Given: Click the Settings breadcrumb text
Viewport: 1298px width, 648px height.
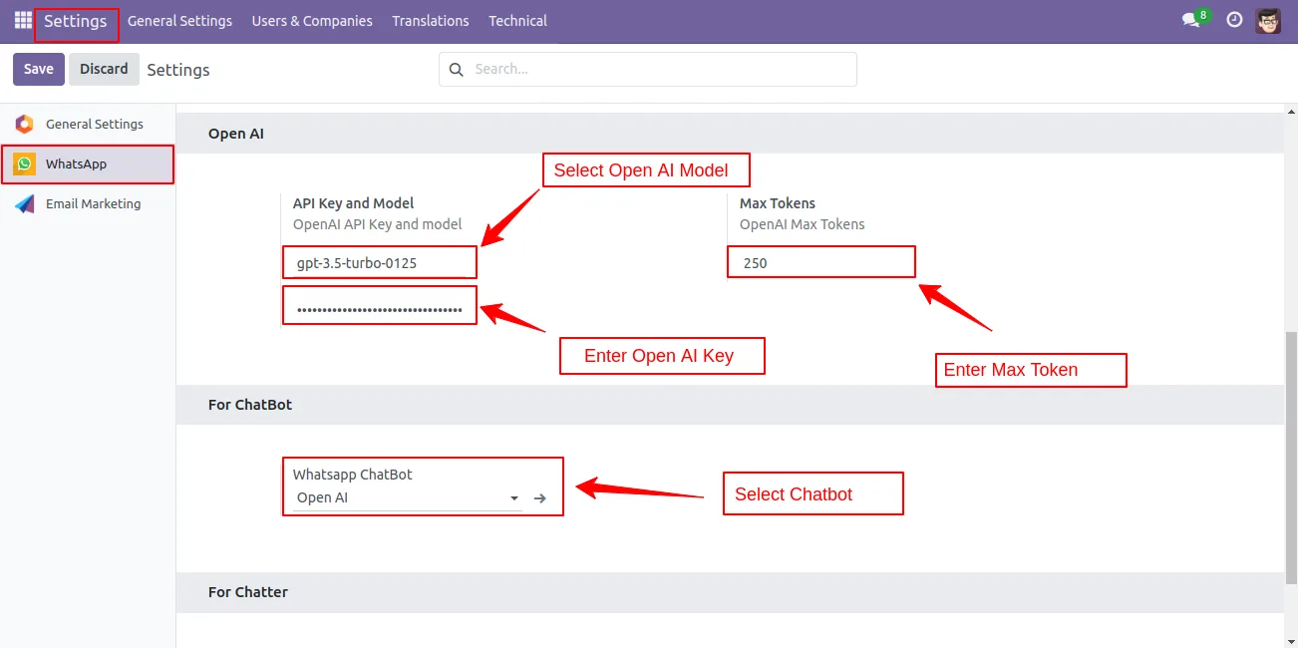Looking at the screenshot, I should [x=178, y=70].
